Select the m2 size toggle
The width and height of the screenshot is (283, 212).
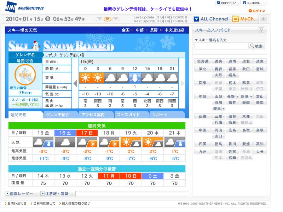(108, 19)
